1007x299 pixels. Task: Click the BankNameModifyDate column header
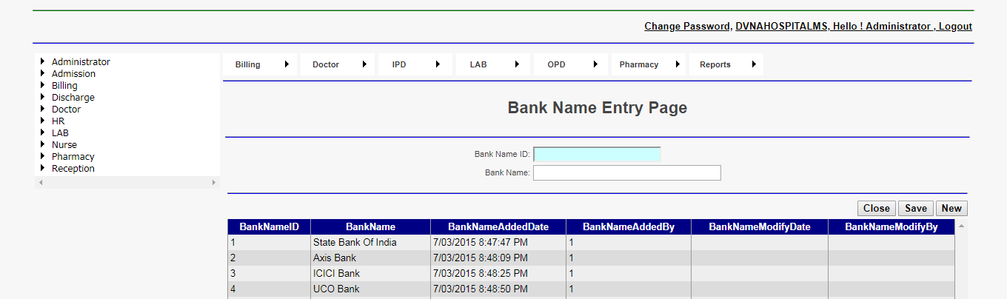(760, 227)
